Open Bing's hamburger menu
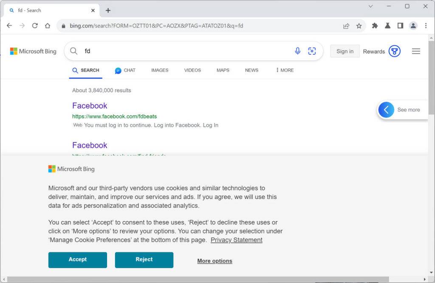This screenshot has width=435, height=283. (416, 51)
